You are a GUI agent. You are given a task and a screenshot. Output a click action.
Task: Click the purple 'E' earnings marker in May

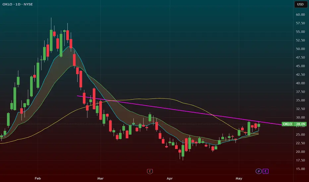click(x=266, y=171)
